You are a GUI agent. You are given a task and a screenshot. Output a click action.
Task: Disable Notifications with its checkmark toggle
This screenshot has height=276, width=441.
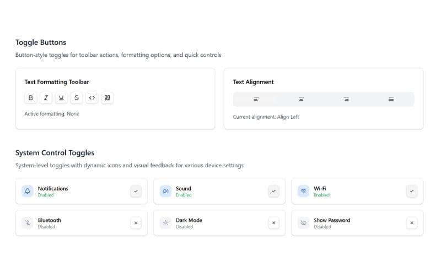136,191
